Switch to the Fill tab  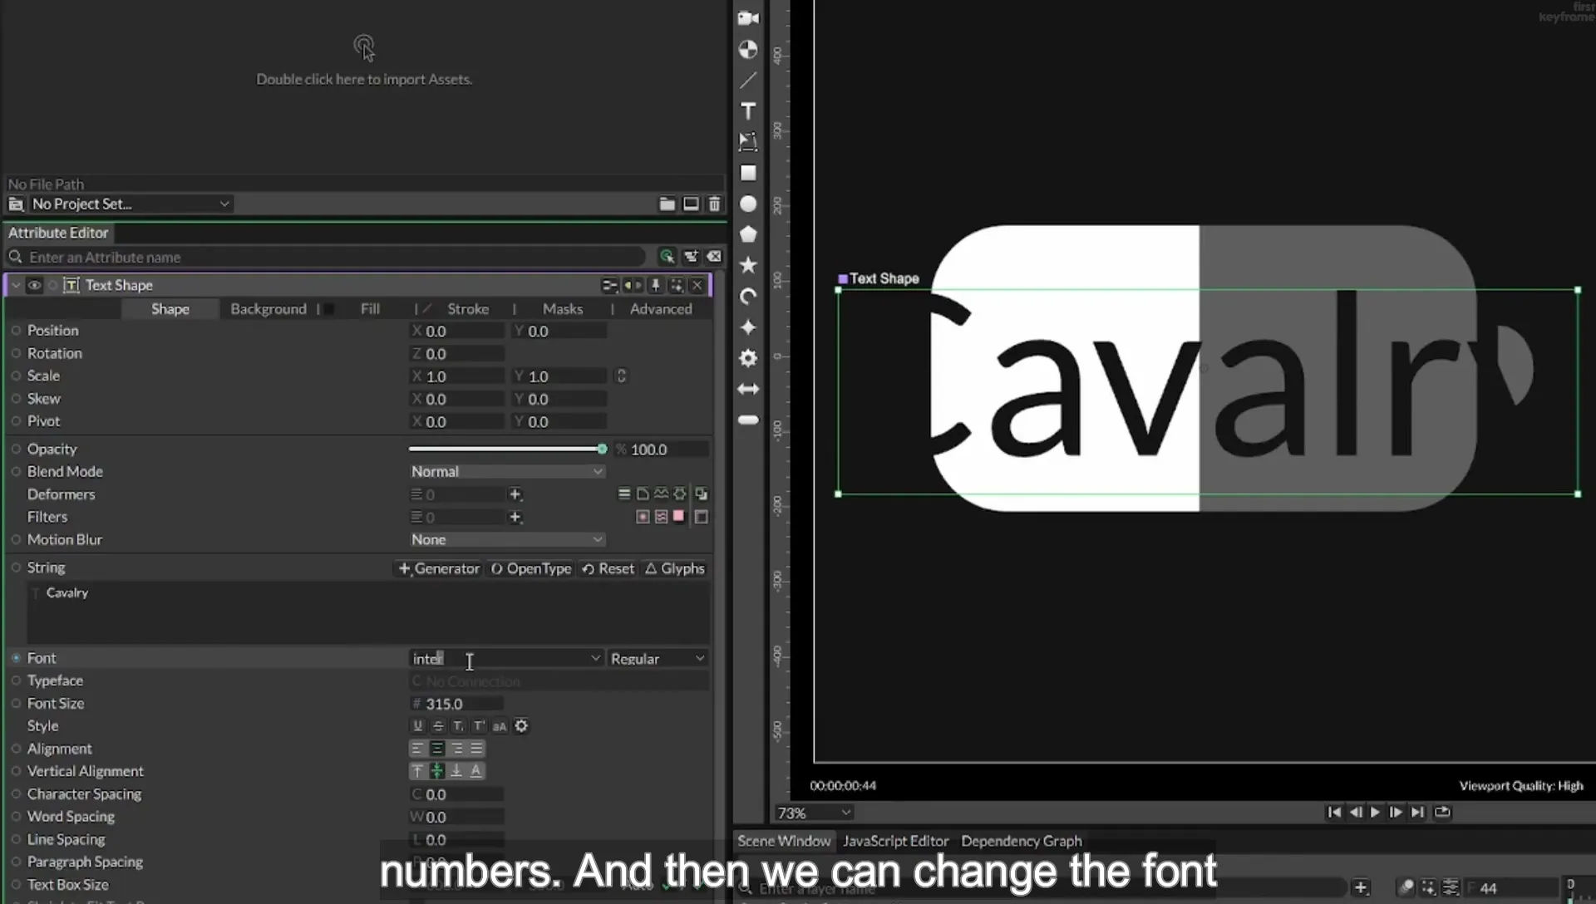coord(370,309)
